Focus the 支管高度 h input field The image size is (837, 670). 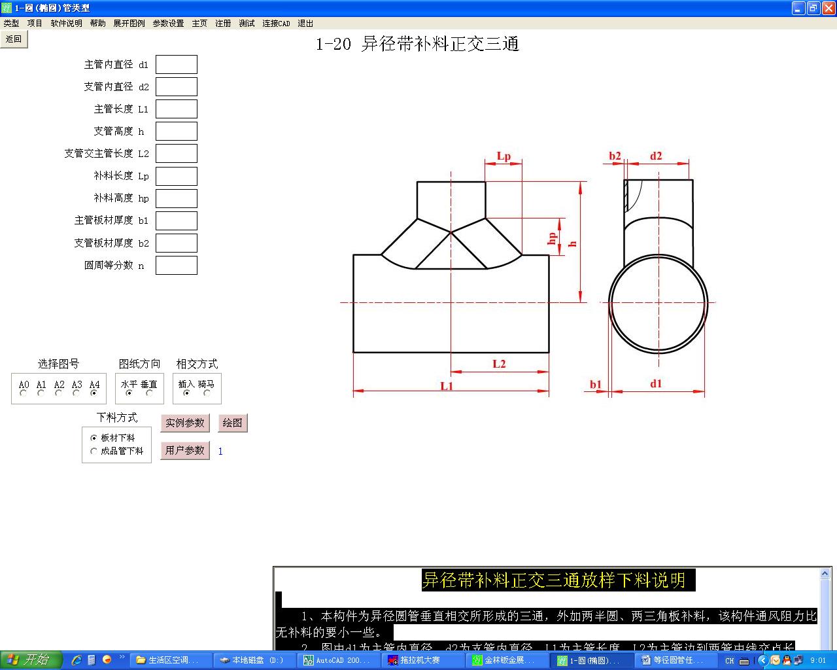(x=177, y=131)
